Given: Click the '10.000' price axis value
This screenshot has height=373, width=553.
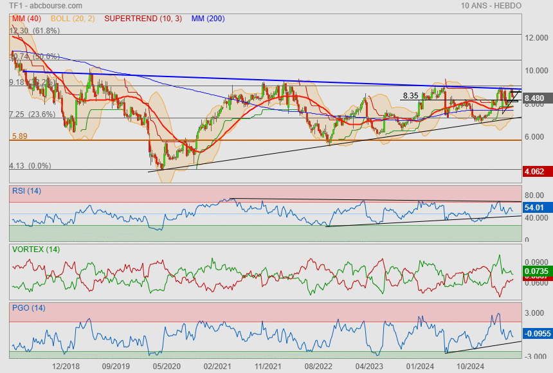Looking at the screenshot, I should click(536, 71).
